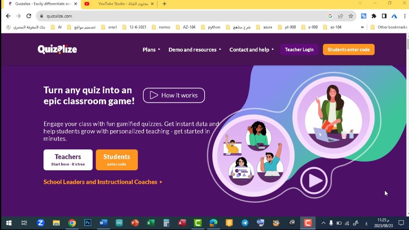Open the pl-900 bookmarks folder
Viewport: 409px width, 230px height.
click(287, 27)
